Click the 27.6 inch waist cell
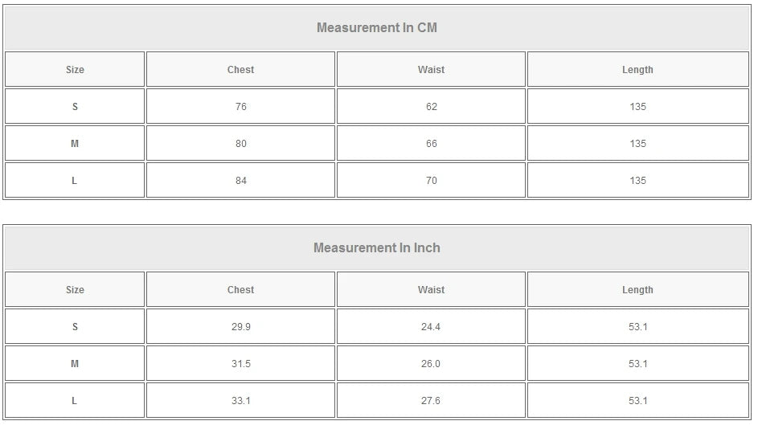The height and width of the screenshot is (425, 758). pyautogui.click(x=431, y=401)
